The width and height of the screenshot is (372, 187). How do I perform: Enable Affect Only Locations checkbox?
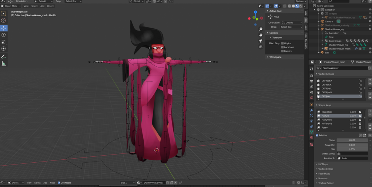coord(282,47)
